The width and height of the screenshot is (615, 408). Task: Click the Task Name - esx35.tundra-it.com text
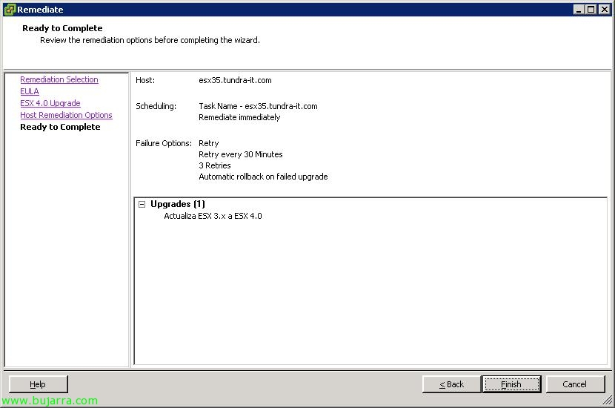[x=258, y=106]
